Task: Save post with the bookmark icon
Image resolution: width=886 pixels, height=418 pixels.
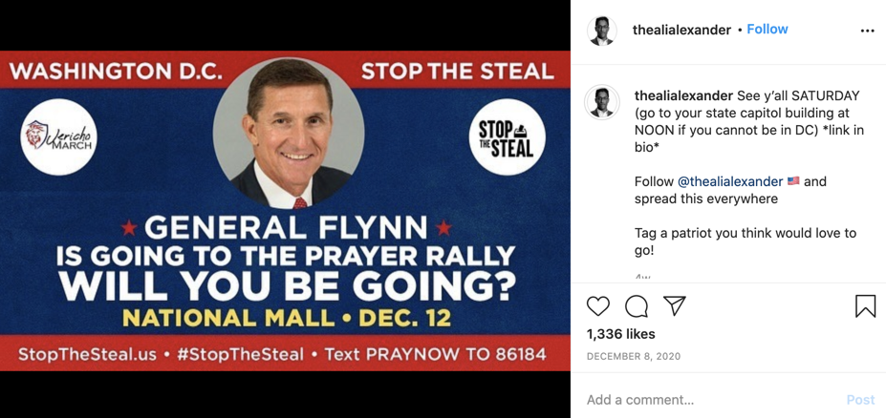Action: point(865,306)
